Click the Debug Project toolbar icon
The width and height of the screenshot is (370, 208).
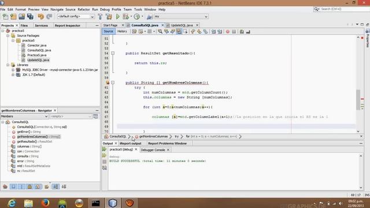pyautogui.click(x=126, y=17)
